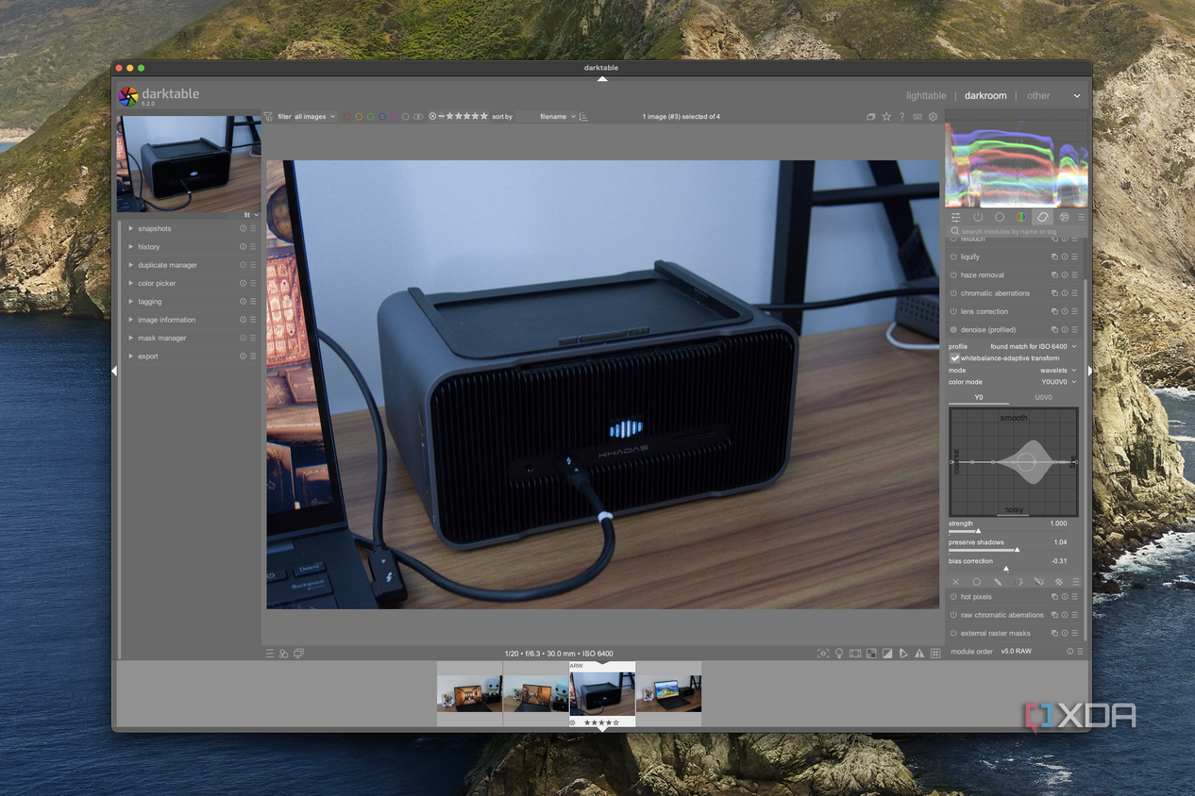The height and width of the screenshot is (796, 1195).
Task: Show base modules group (circle icon)
Action: (1000, 217)
